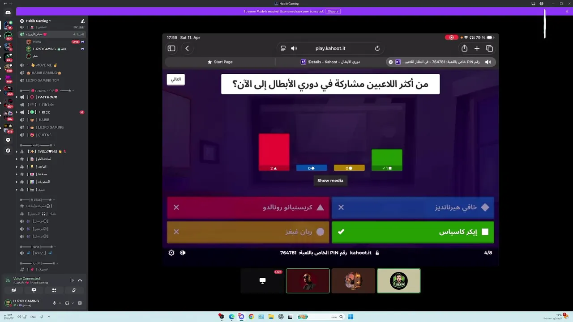Click the add a server plus icon
The image size is (573, 322).
8,140
